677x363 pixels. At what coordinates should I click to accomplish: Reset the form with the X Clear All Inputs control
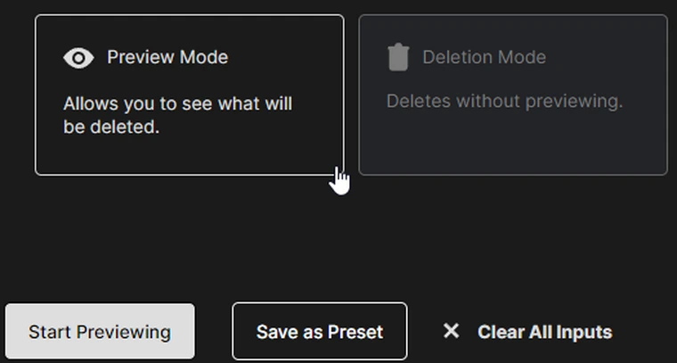click(527, 332)
